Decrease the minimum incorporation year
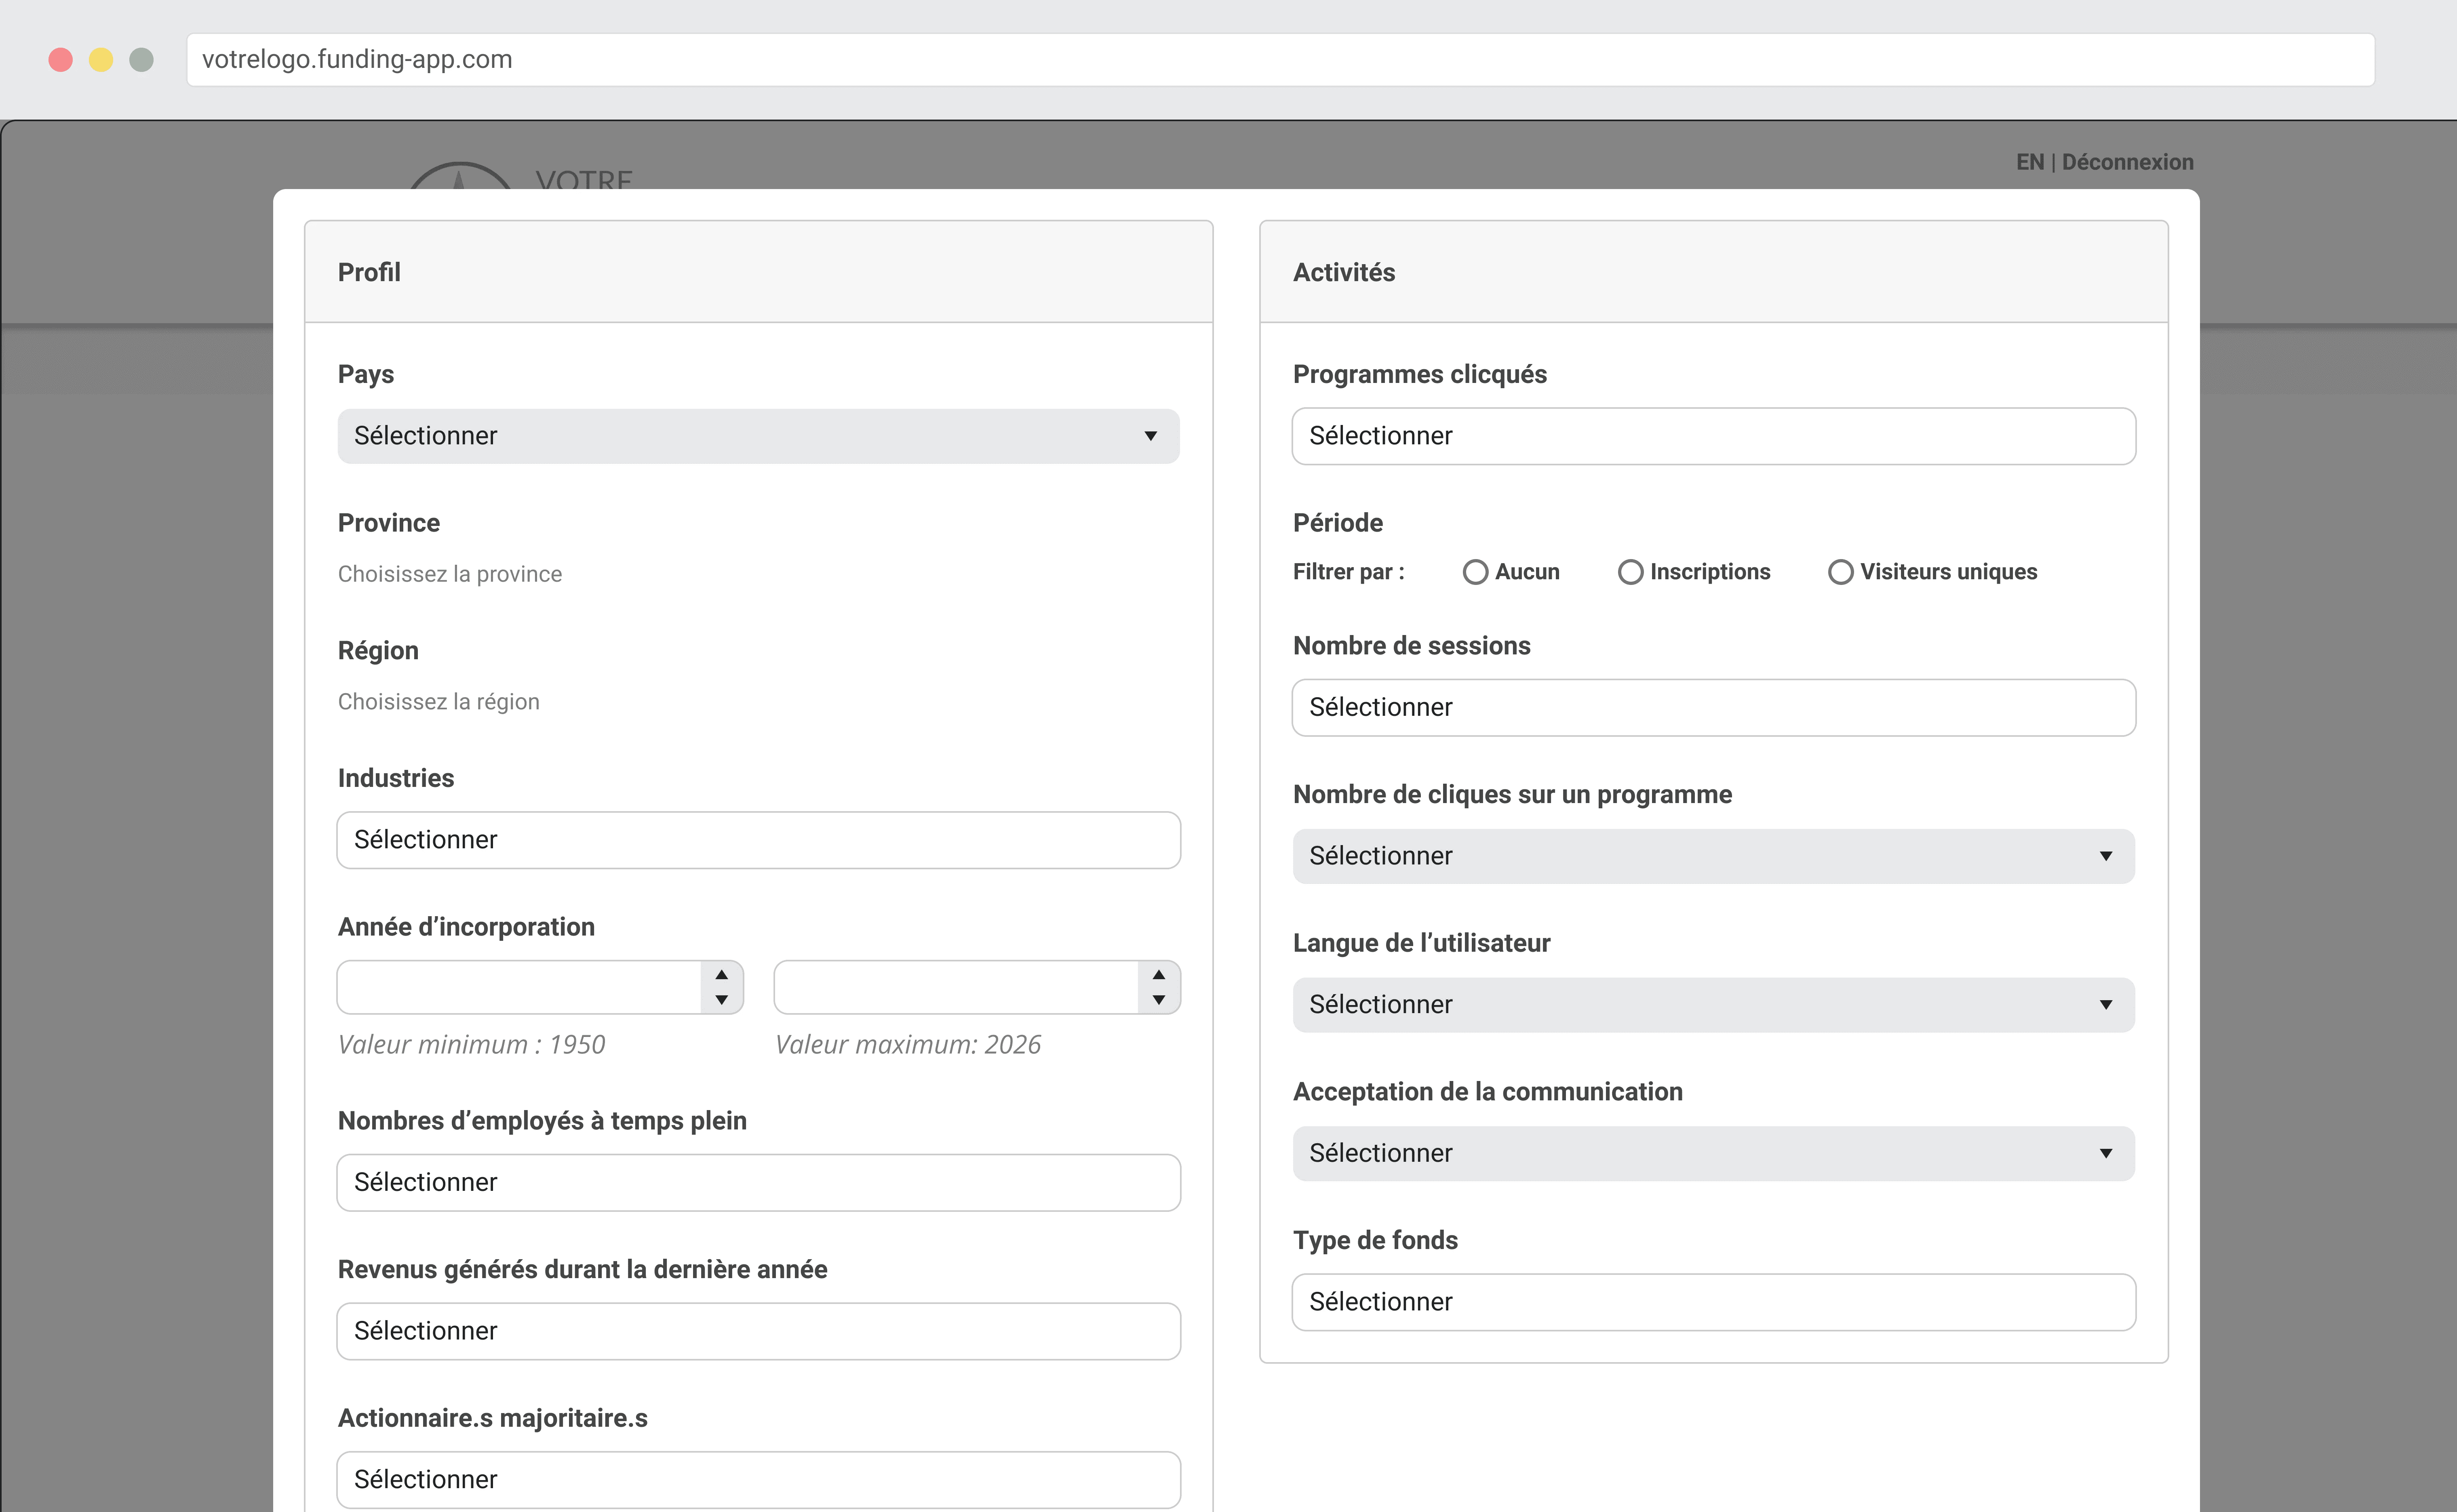Image resolution: width=2457 pixels, height=1512 pixels. [721, 1000]
